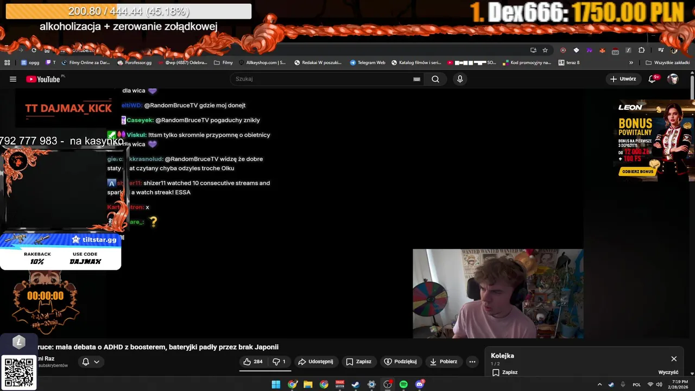The height and width of the screenshot is (391, 695).
Task: Open the teraz 8 bookmark
Action: (x=569, y=62)
